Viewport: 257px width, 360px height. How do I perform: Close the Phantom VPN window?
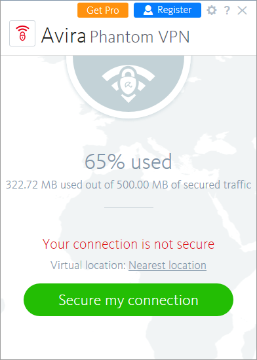point(242,10)
